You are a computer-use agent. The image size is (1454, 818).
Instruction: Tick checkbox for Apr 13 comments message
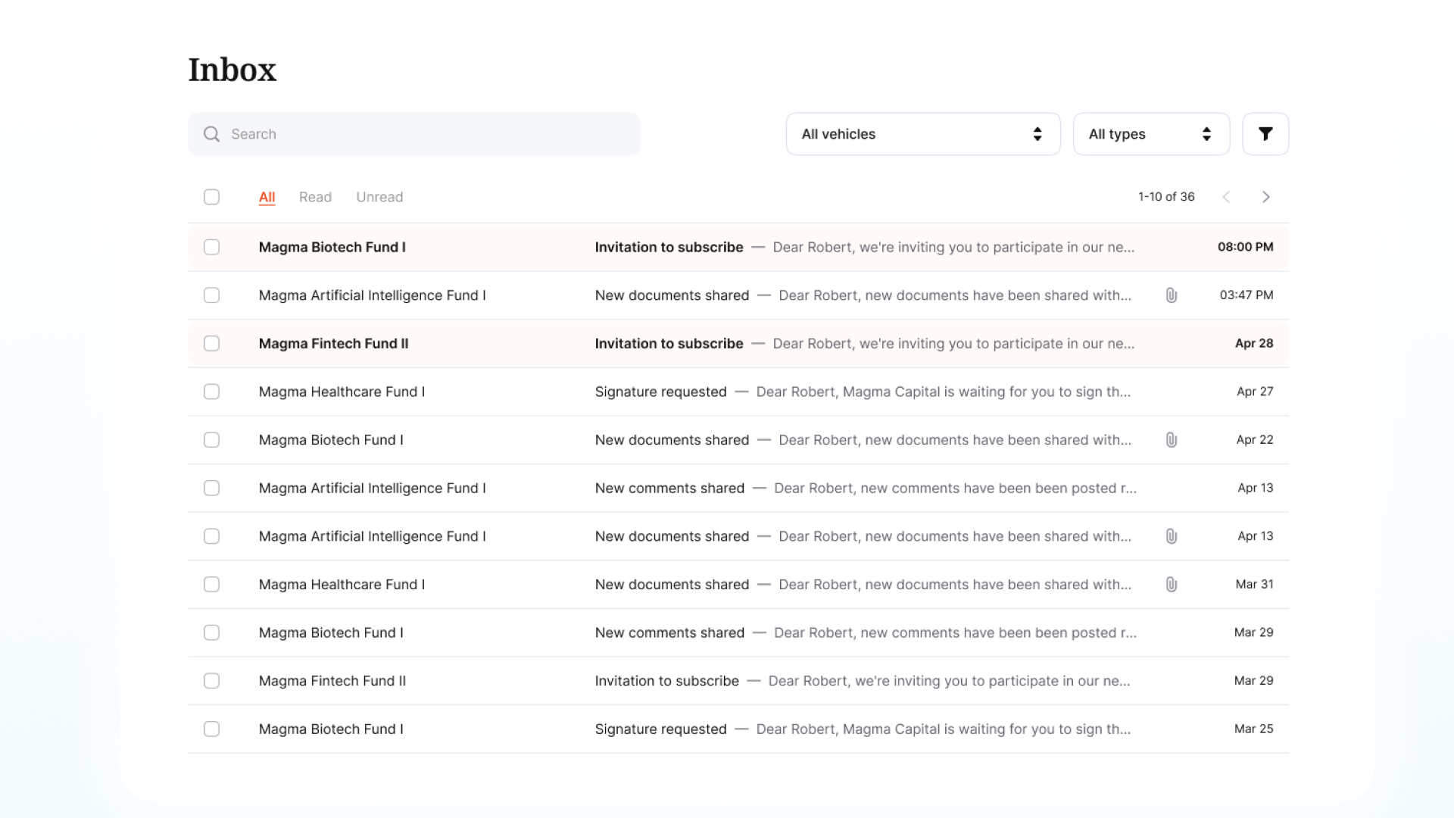(x=211, y=488)
